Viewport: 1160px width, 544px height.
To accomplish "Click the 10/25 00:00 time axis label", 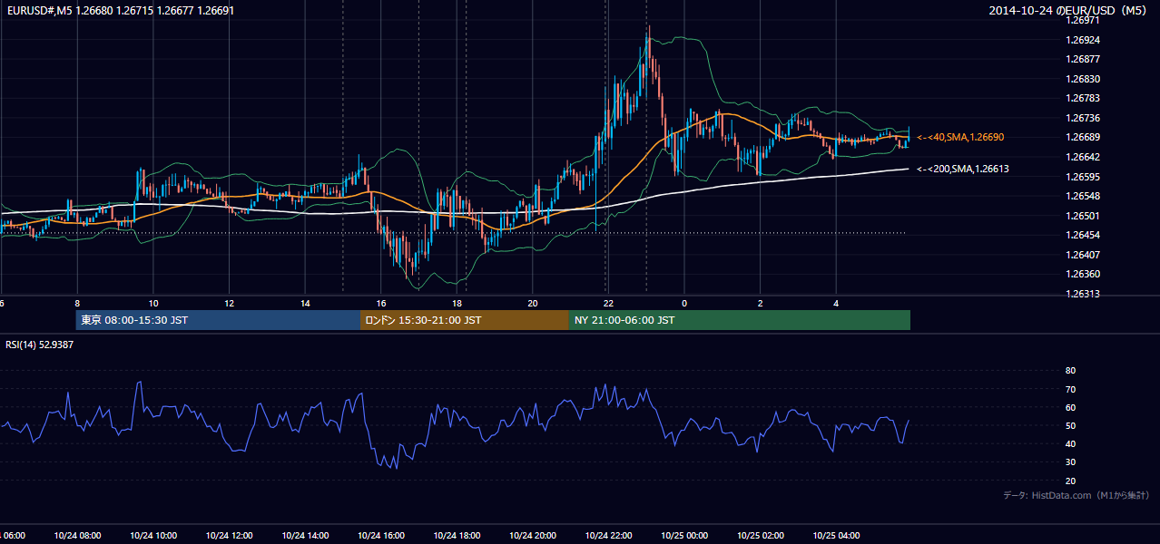I will click(684, 535).
